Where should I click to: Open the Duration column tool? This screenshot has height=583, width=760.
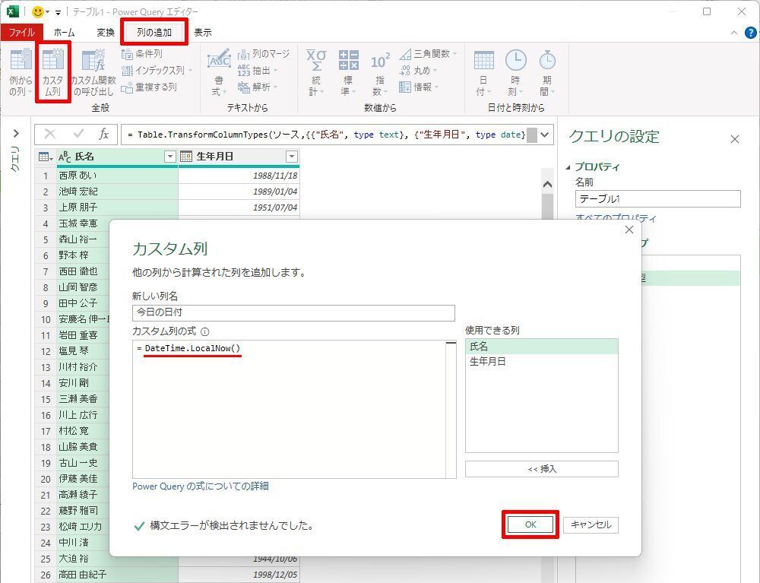tap(547, 72)
